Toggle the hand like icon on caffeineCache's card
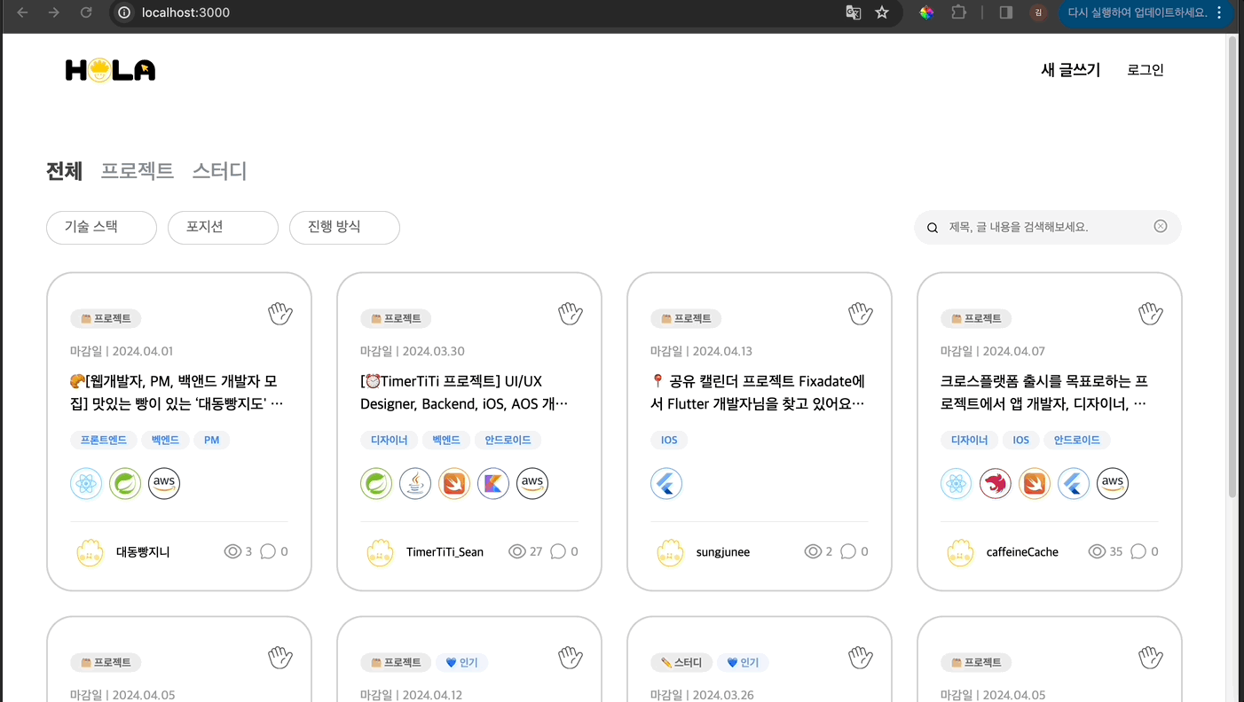The height and width of the screenshot is (702, 1244). tap(1151, 313)
